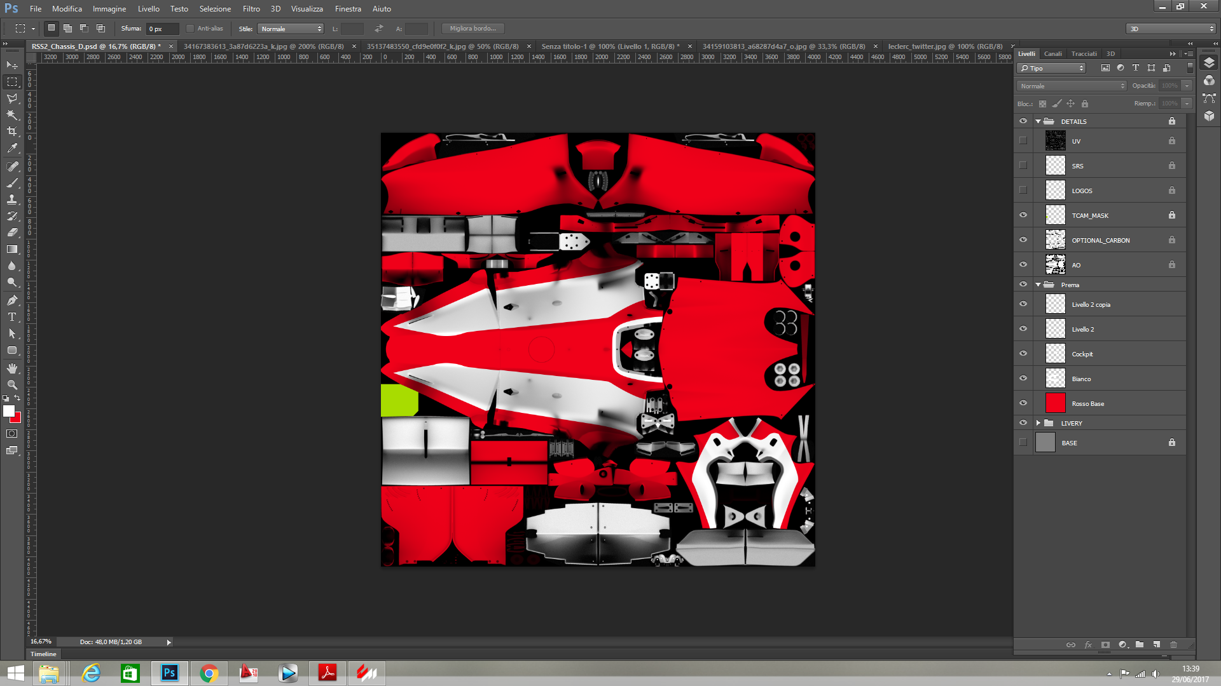1221x686 pixels.
Task: Select the Magic Wand tool
Action: point(12,115)
